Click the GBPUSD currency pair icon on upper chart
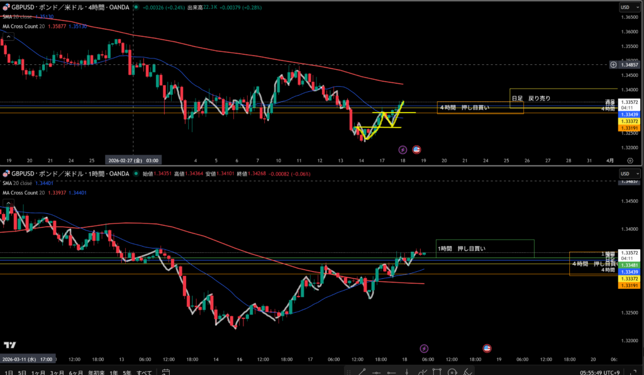Screen dimensions: 644x375 tap(6, 7)
